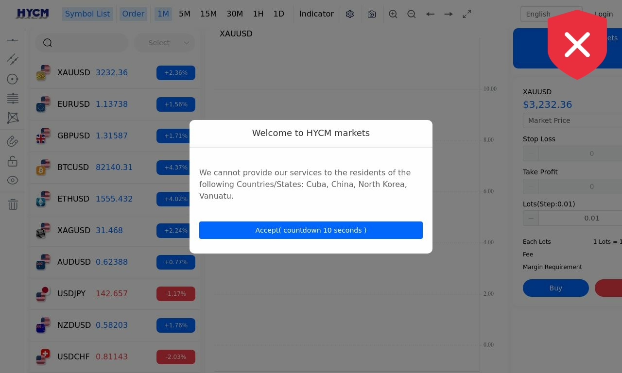Screen dimensions: 622x373
Task: Select the XAGUSD row
Action: click(x=115, y=231)
